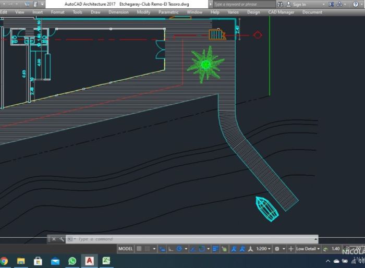Click cut plane height value 1.40

pyautogui.click(x=335, y=249)
